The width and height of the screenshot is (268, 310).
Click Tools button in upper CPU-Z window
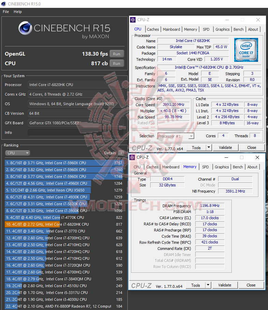coord(196,148)
